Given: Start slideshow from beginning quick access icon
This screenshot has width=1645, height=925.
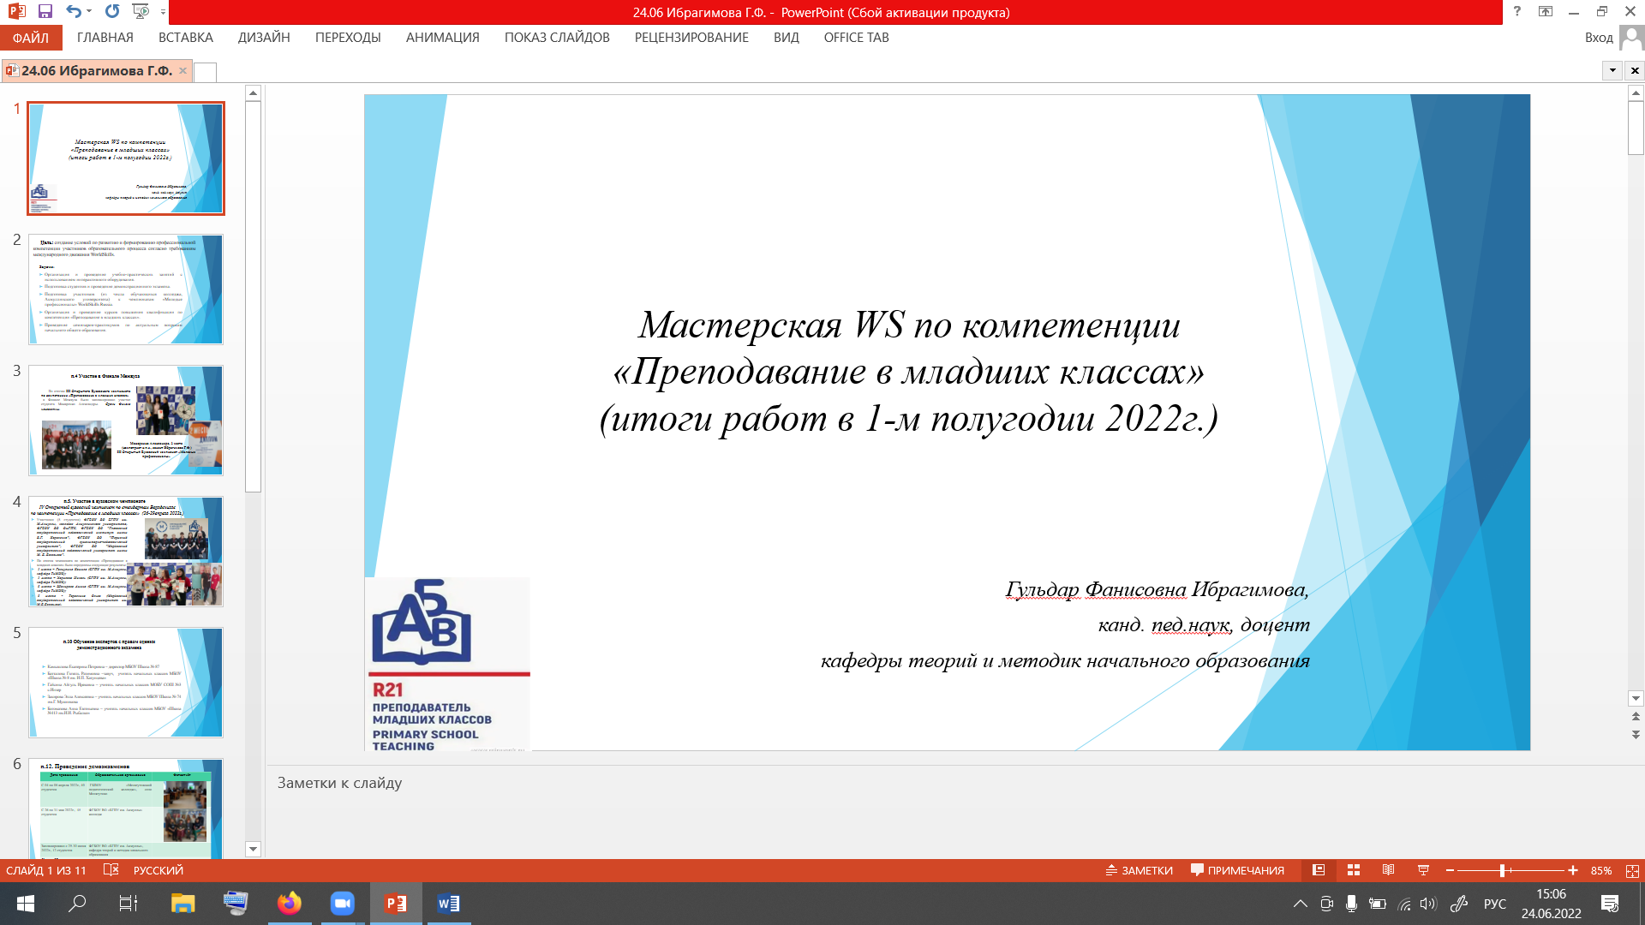Looking at the screenshot, I should pyautogui.click(x=141, y=12).
